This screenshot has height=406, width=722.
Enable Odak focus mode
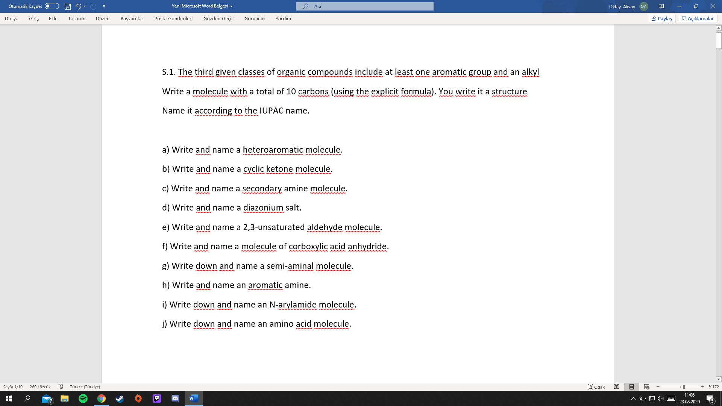[x=596, y=387]
